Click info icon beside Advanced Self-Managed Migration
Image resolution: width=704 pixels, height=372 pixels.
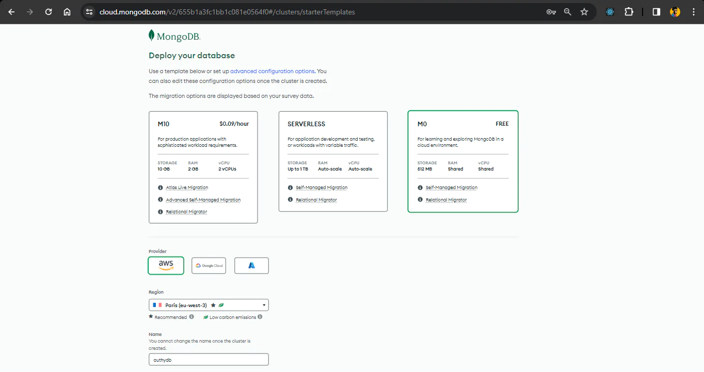pos(161,199)
